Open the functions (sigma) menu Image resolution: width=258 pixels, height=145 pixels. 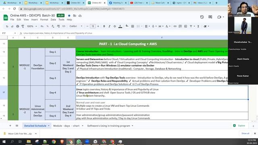[198, 26]
